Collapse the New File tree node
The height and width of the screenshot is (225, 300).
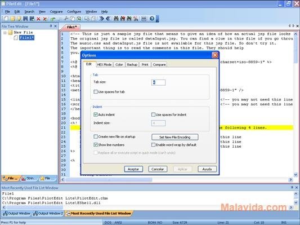click(x=5, y=33)
